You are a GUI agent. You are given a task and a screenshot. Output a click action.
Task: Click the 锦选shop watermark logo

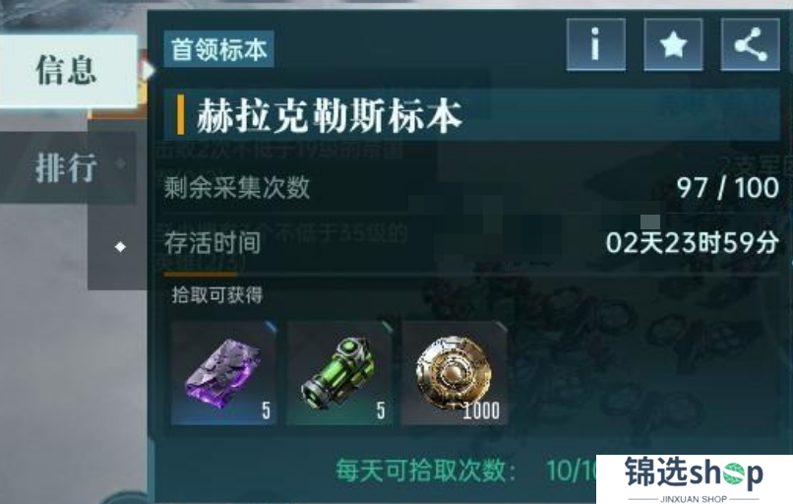coord(695,478)
